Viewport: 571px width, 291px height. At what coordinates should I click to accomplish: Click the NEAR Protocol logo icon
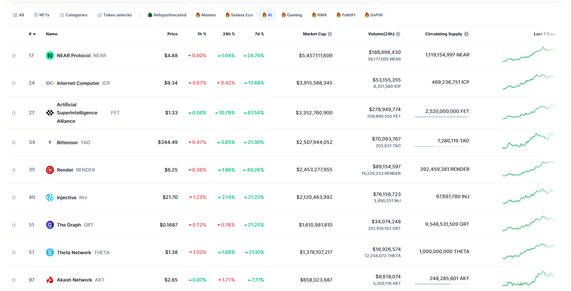[50, 55]
